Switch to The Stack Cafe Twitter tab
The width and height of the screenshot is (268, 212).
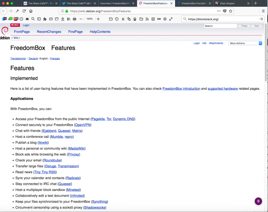79,4
